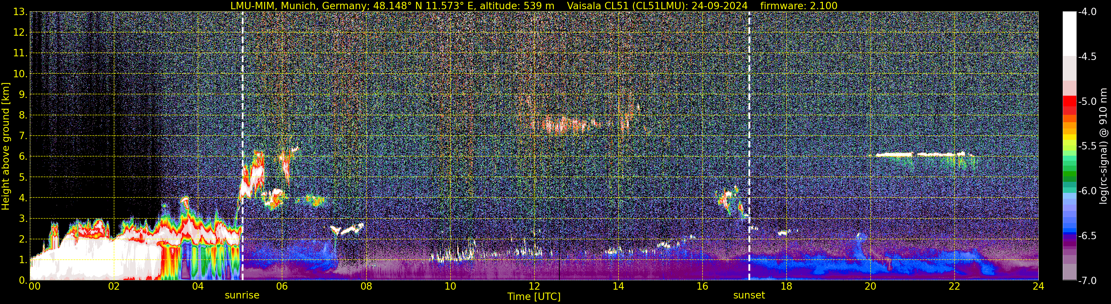The image size is (1111, 304).
Task: Click the '-6.5' colorbar tick label
Action: point(1087,236)
